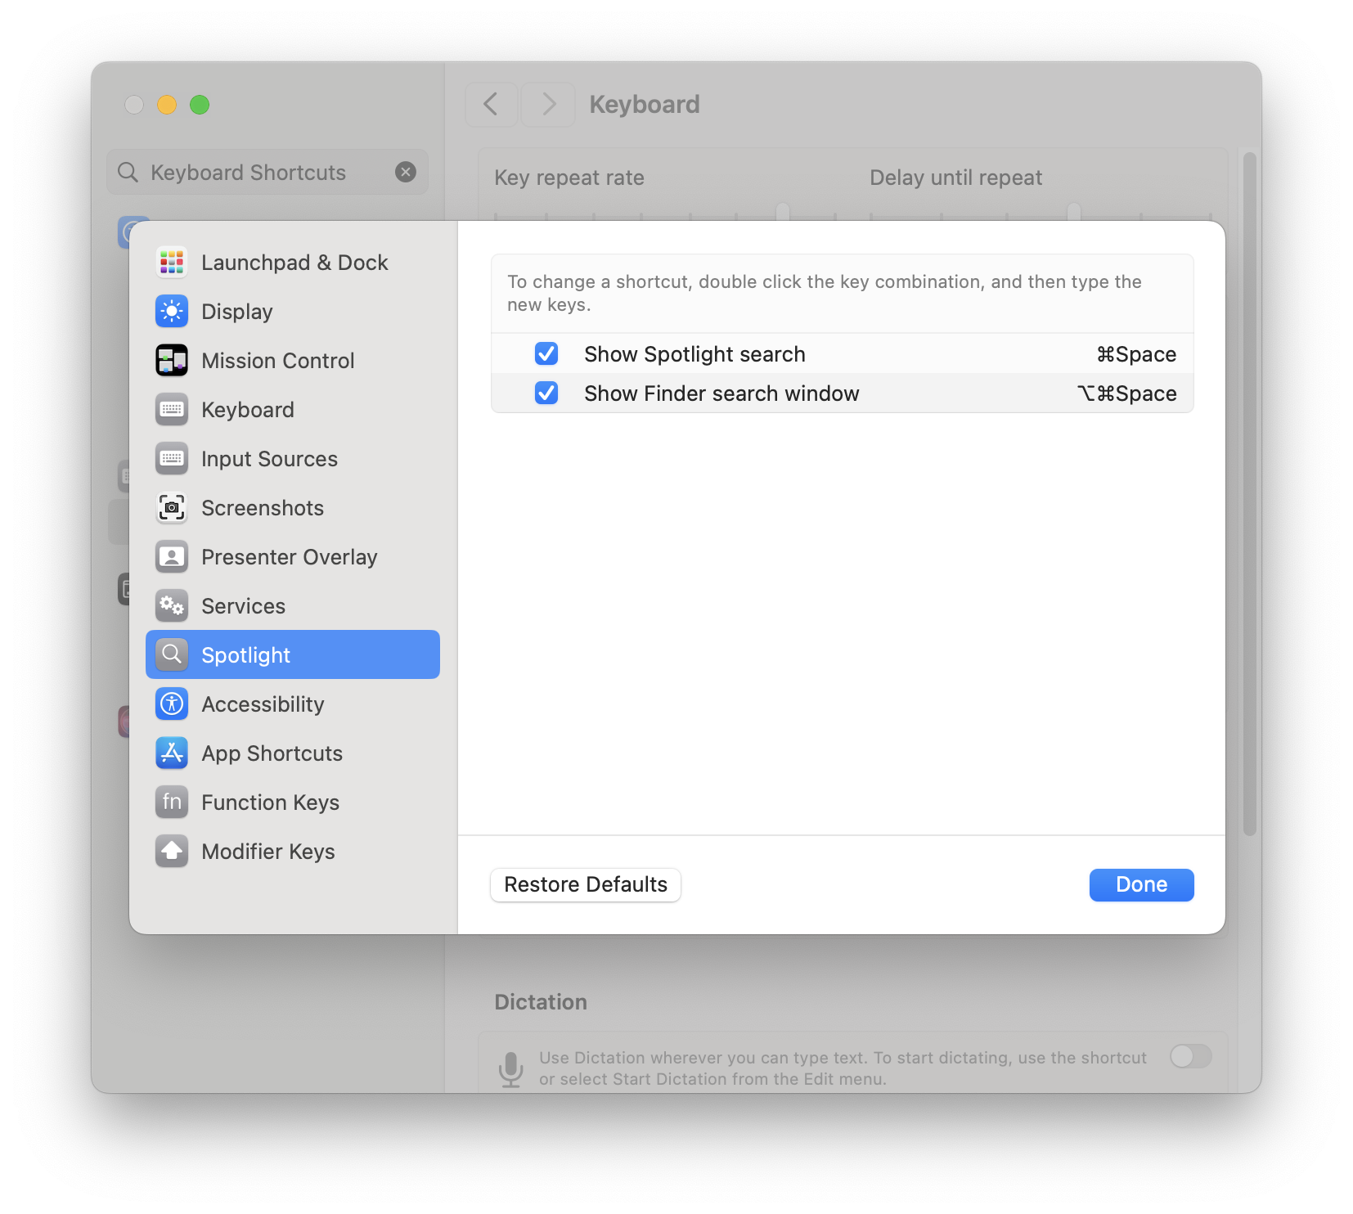Select the Show Finder search window label
The height and width of the screenshot is (1214, 1353).
point(721,393)
